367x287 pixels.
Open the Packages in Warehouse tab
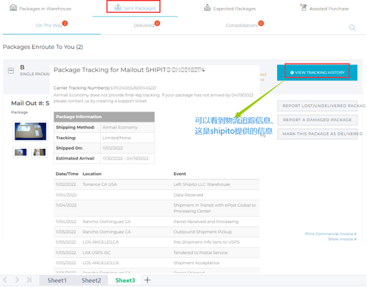pyautogui.click(x=40, y=9)
